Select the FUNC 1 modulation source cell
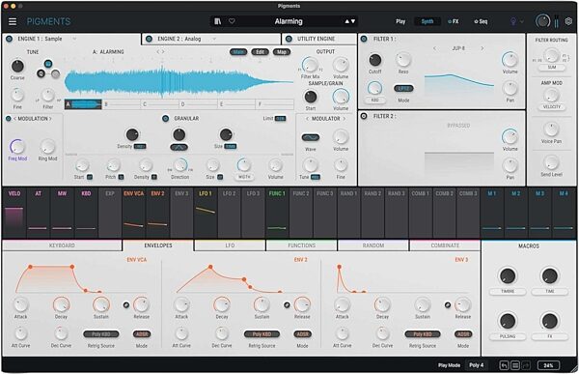The image size is (579, 374). pyautogui.click(x=277, y=213)
